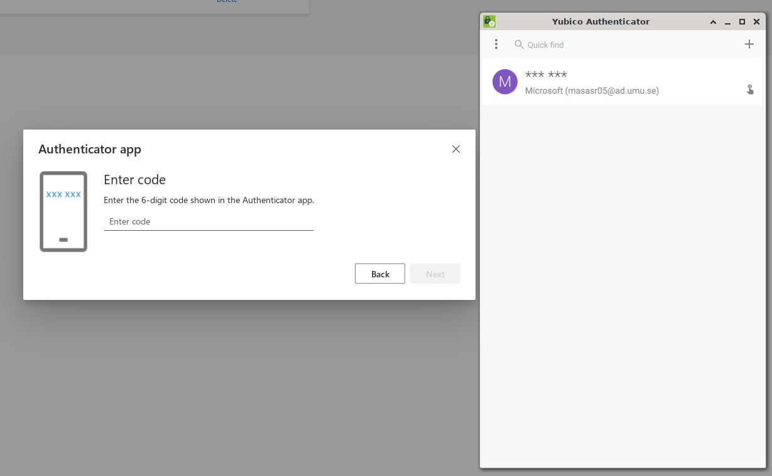
Task: Click the Yubico Authenticator window title text
Action: pyautogui.click(x=601, y=21)
